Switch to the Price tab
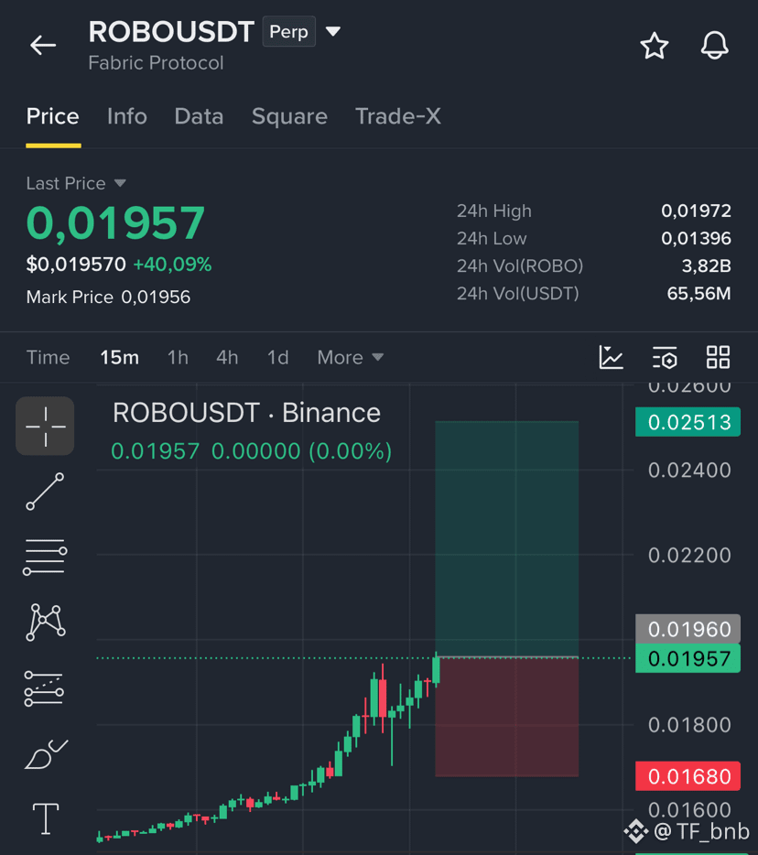This screenshot has width=758, height=855. (x=53, y=116)
